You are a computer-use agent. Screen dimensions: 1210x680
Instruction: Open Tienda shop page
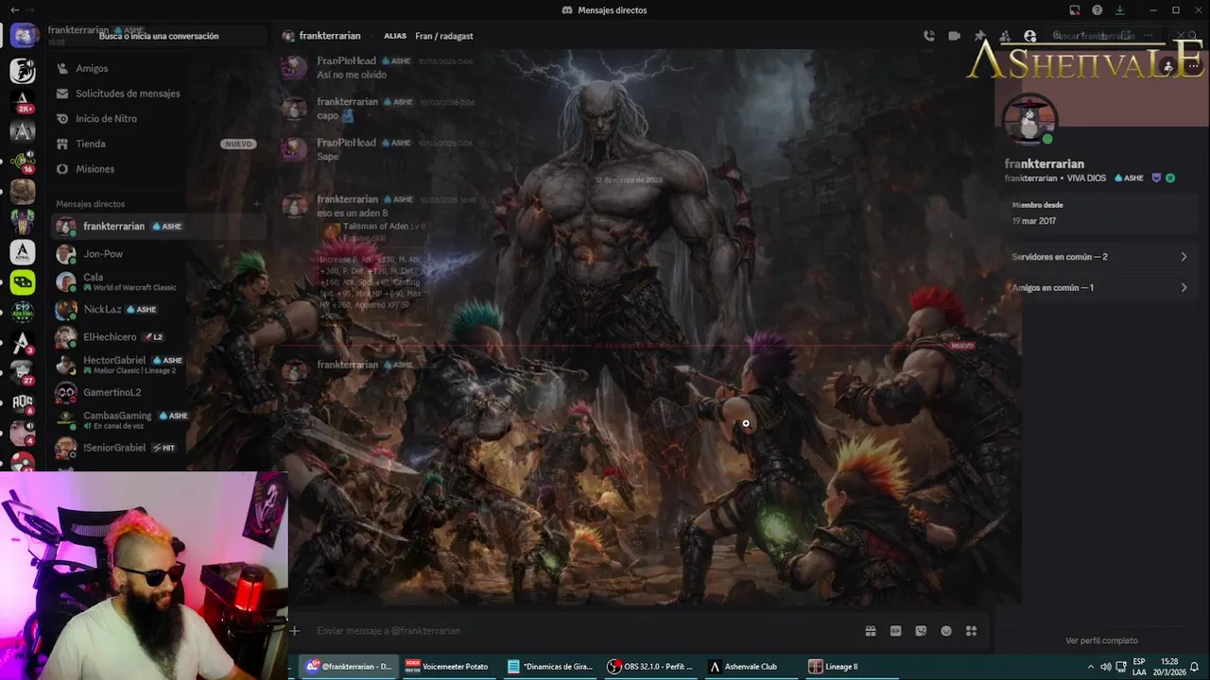click(159, 144)
